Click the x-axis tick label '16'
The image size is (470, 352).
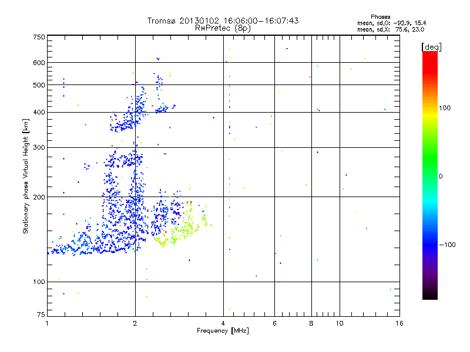pyautogui.click(x=399, y=323)
